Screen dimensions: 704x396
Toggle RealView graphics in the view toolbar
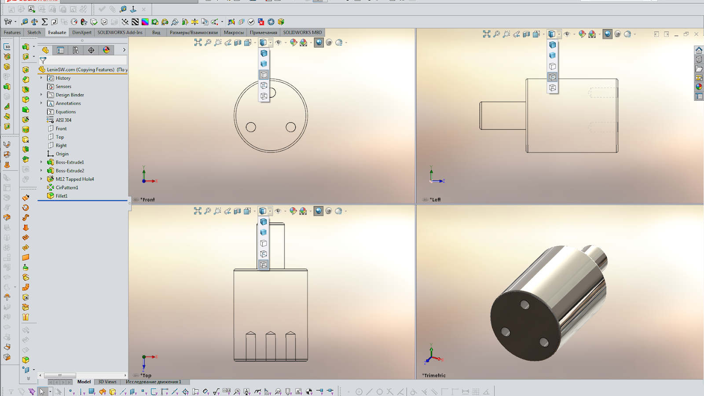(x=319, y=42)
